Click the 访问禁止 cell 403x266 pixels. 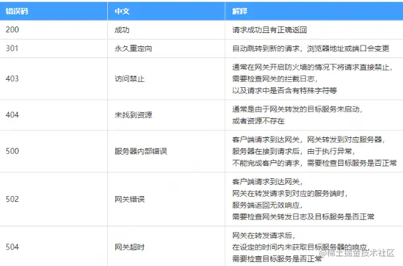pyautogui.click(x=166, y=79)
